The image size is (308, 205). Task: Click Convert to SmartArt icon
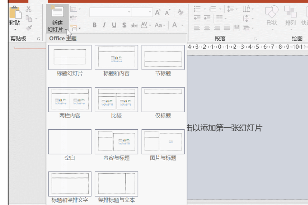(x=247, y=28)
